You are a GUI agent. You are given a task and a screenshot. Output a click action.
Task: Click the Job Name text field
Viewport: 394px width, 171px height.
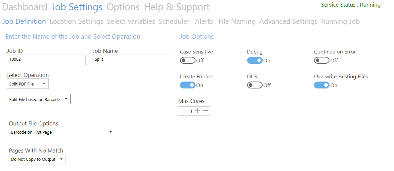pos(132,60)
